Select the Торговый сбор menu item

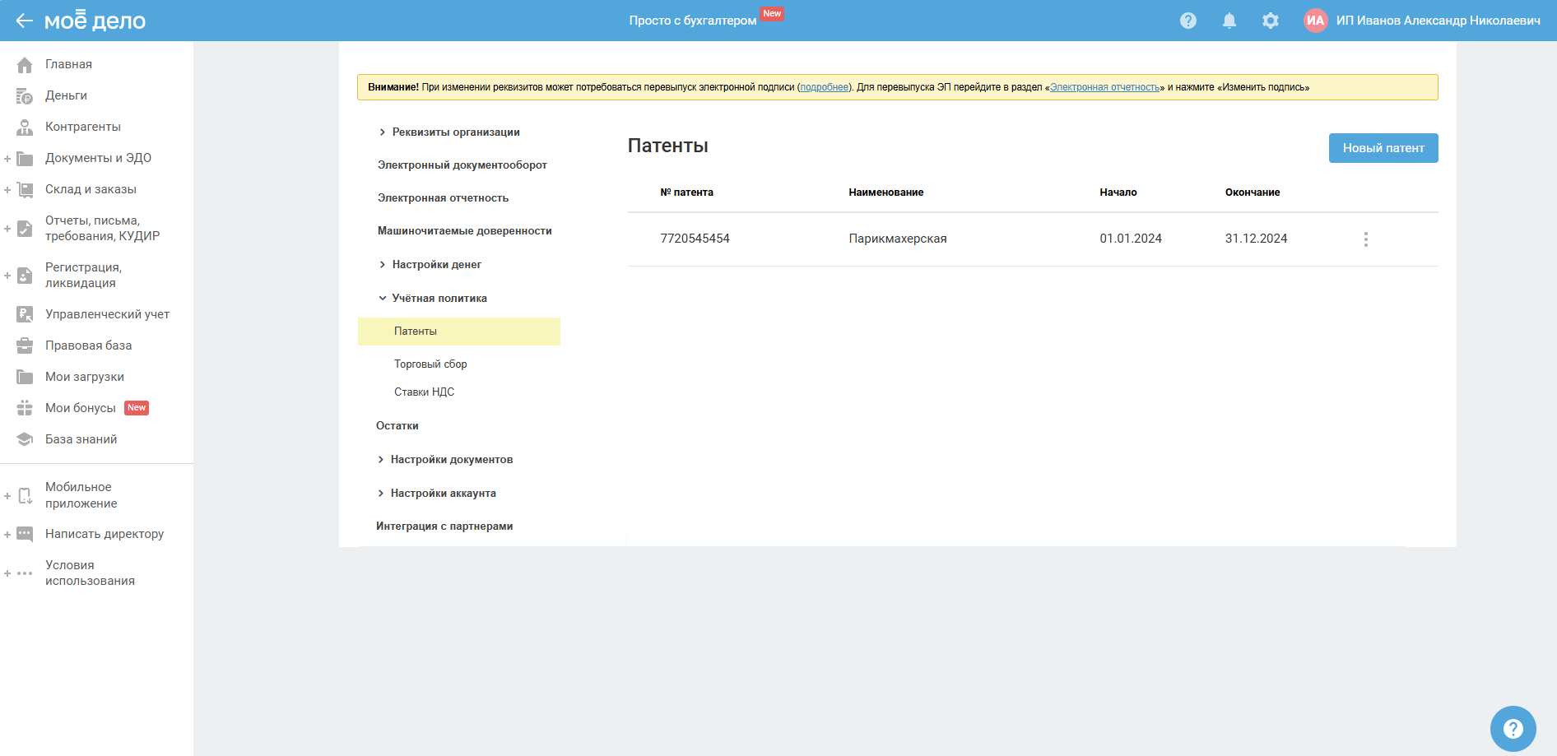coord(430,364)
